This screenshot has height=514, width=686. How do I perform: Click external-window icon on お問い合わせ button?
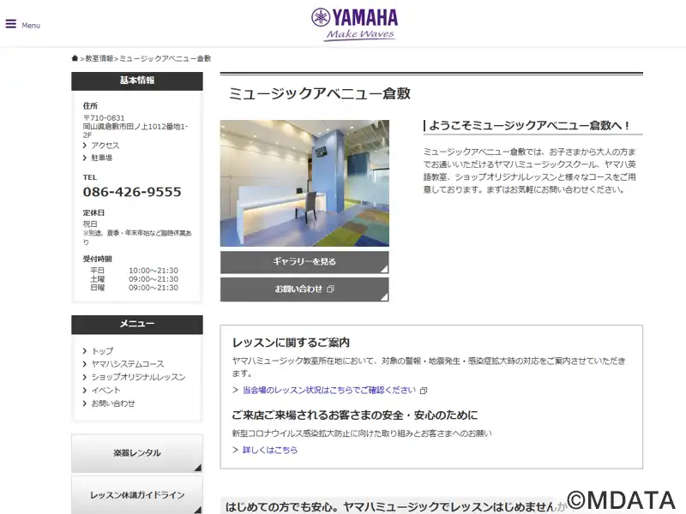(330, 289)
